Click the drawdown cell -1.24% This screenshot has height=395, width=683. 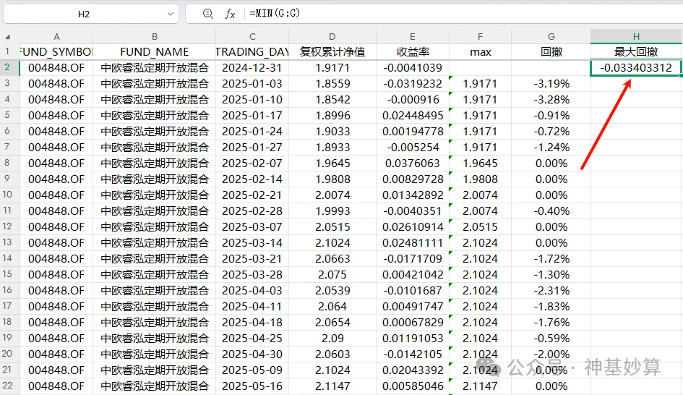551,148
